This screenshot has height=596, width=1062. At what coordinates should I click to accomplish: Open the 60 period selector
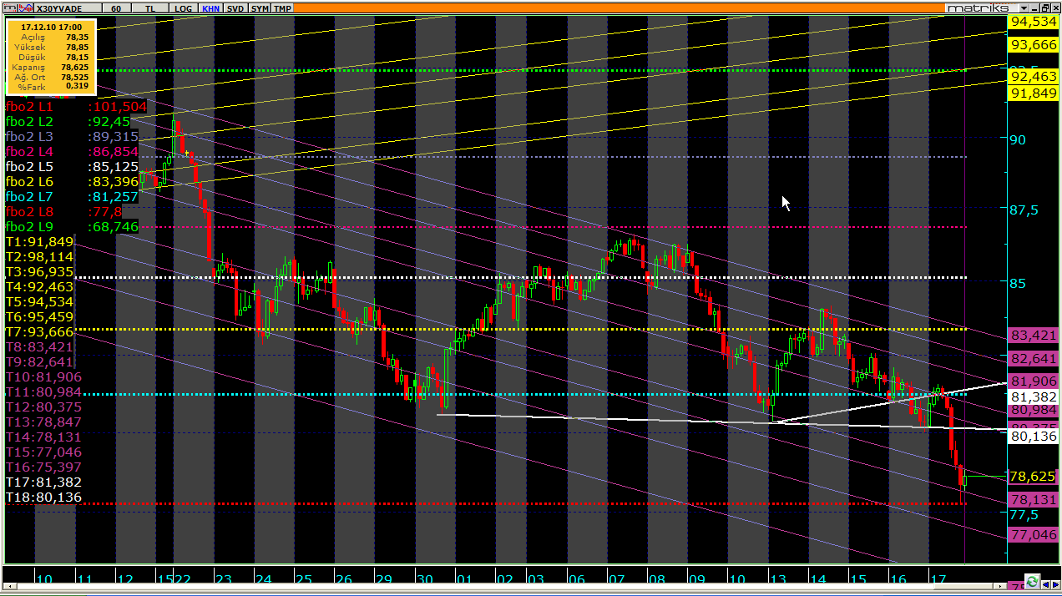point(116,8)
